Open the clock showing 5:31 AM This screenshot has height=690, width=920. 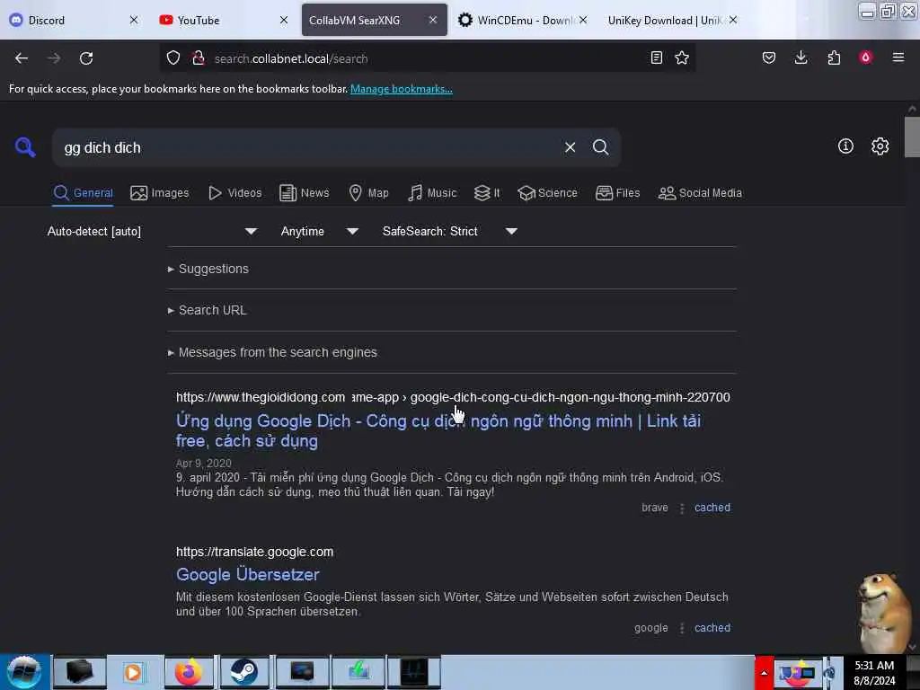point(874,673)
